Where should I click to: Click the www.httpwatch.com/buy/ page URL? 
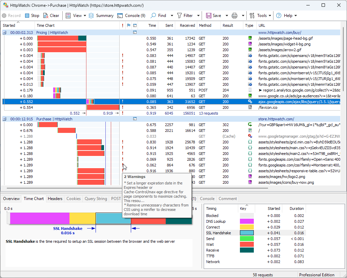click(280, 33)
